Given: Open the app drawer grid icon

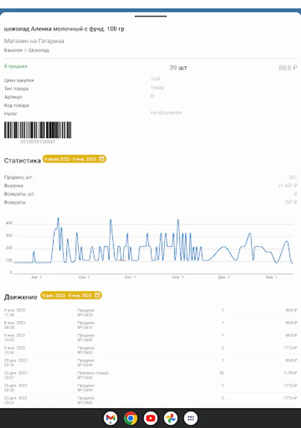Looking at the screenshot, I should click(191, 418).
